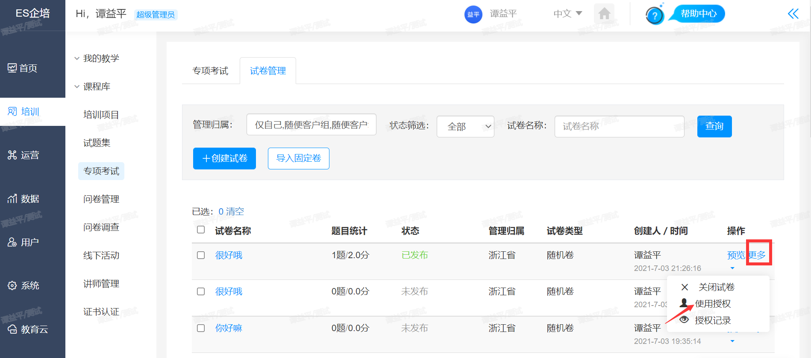Open 试题集 in the submenu
This screenshot has height=358, width=811.
tap(97, 143)
